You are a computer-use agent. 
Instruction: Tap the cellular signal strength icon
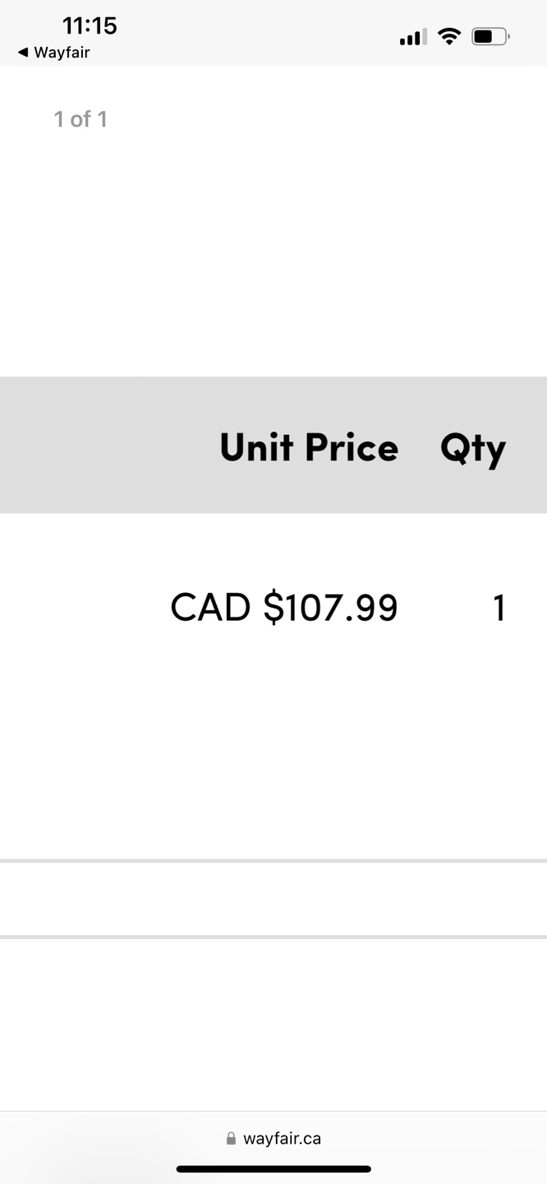click(412, 37)
